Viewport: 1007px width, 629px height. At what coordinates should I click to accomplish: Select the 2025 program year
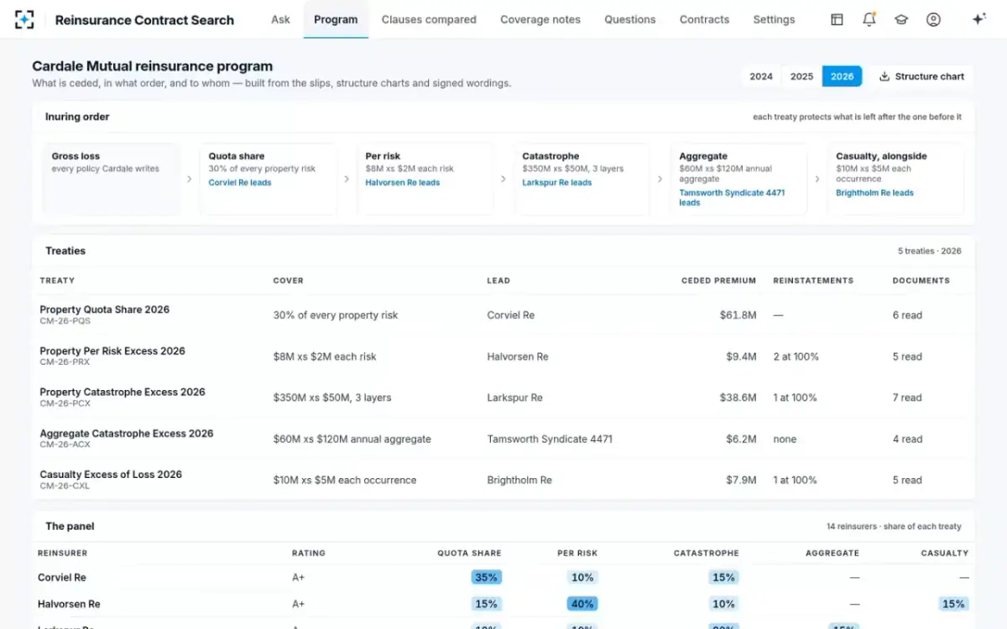click(801, 76)
